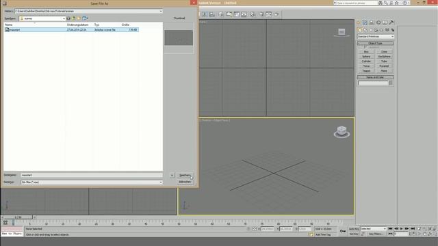The width and height of the screenshot is (438, 246).
Task: Click the object color swatch
Action: [391, 83]
